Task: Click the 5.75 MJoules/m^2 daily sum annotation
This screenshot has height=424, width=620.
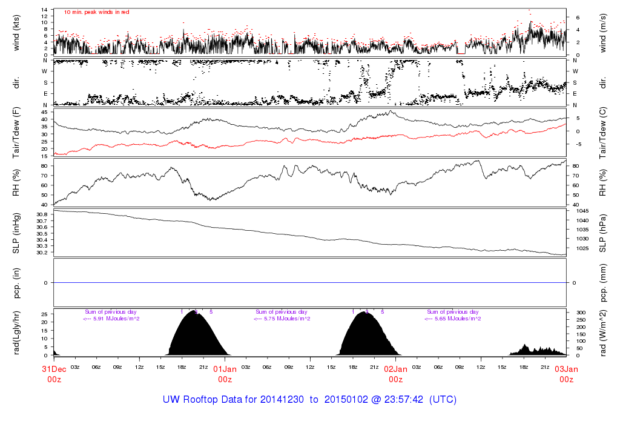Action: (x=282, y=319)
